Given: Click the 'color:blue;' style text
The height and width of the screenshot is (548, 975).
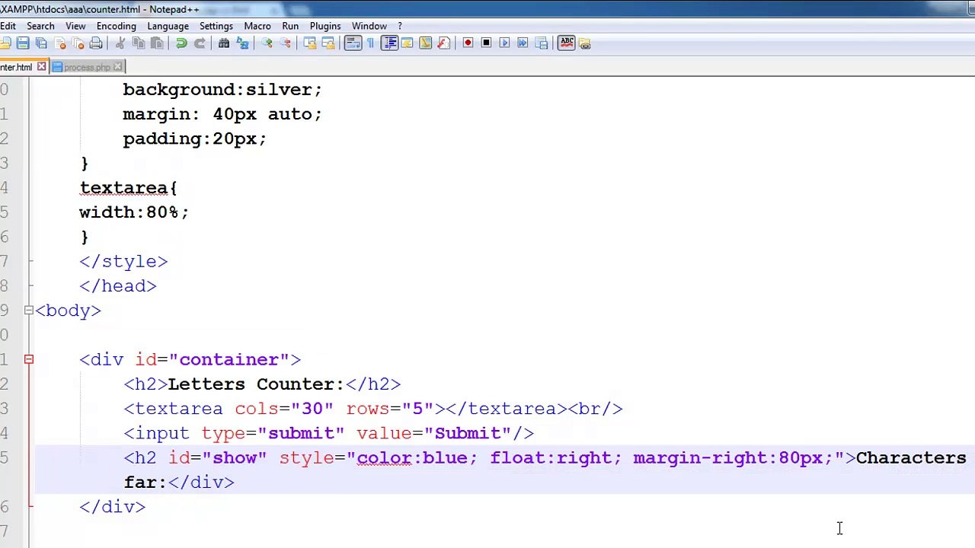Looking at the screenshot, I should pos(417,458).
